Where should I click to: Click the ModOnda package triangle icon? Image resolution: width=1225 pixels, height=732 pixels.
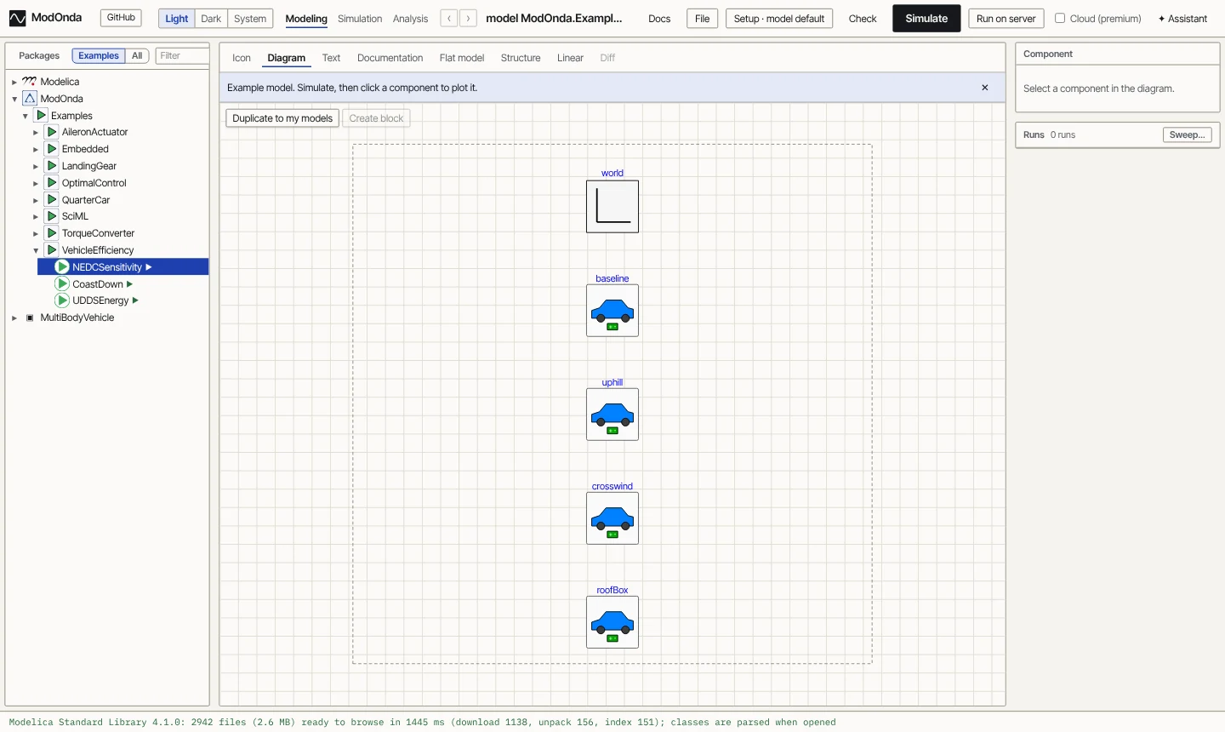[x=30, y=99]
